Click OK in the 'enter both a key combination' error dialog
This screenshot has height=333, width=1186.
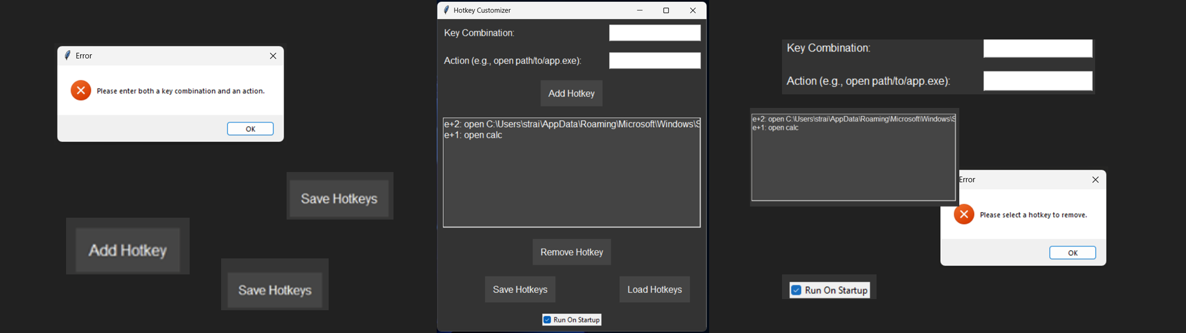[250, 129]
